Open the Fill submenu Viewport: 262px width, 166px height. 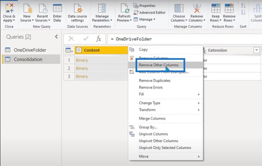pyautogui.click(x=166, y=94)
